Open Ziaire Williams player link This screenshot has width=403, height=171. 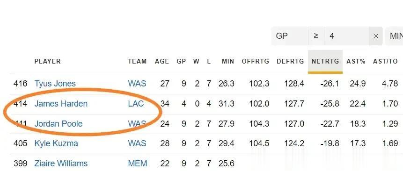61,164
